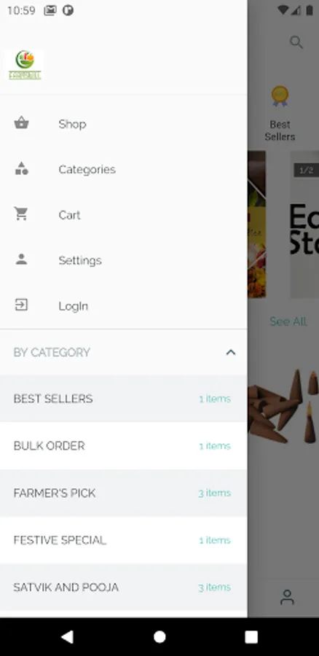The width and height of the screenshot is (319, 656).
Task: Open FESTIVE SPECIAL category
Action: pos(123,540)
